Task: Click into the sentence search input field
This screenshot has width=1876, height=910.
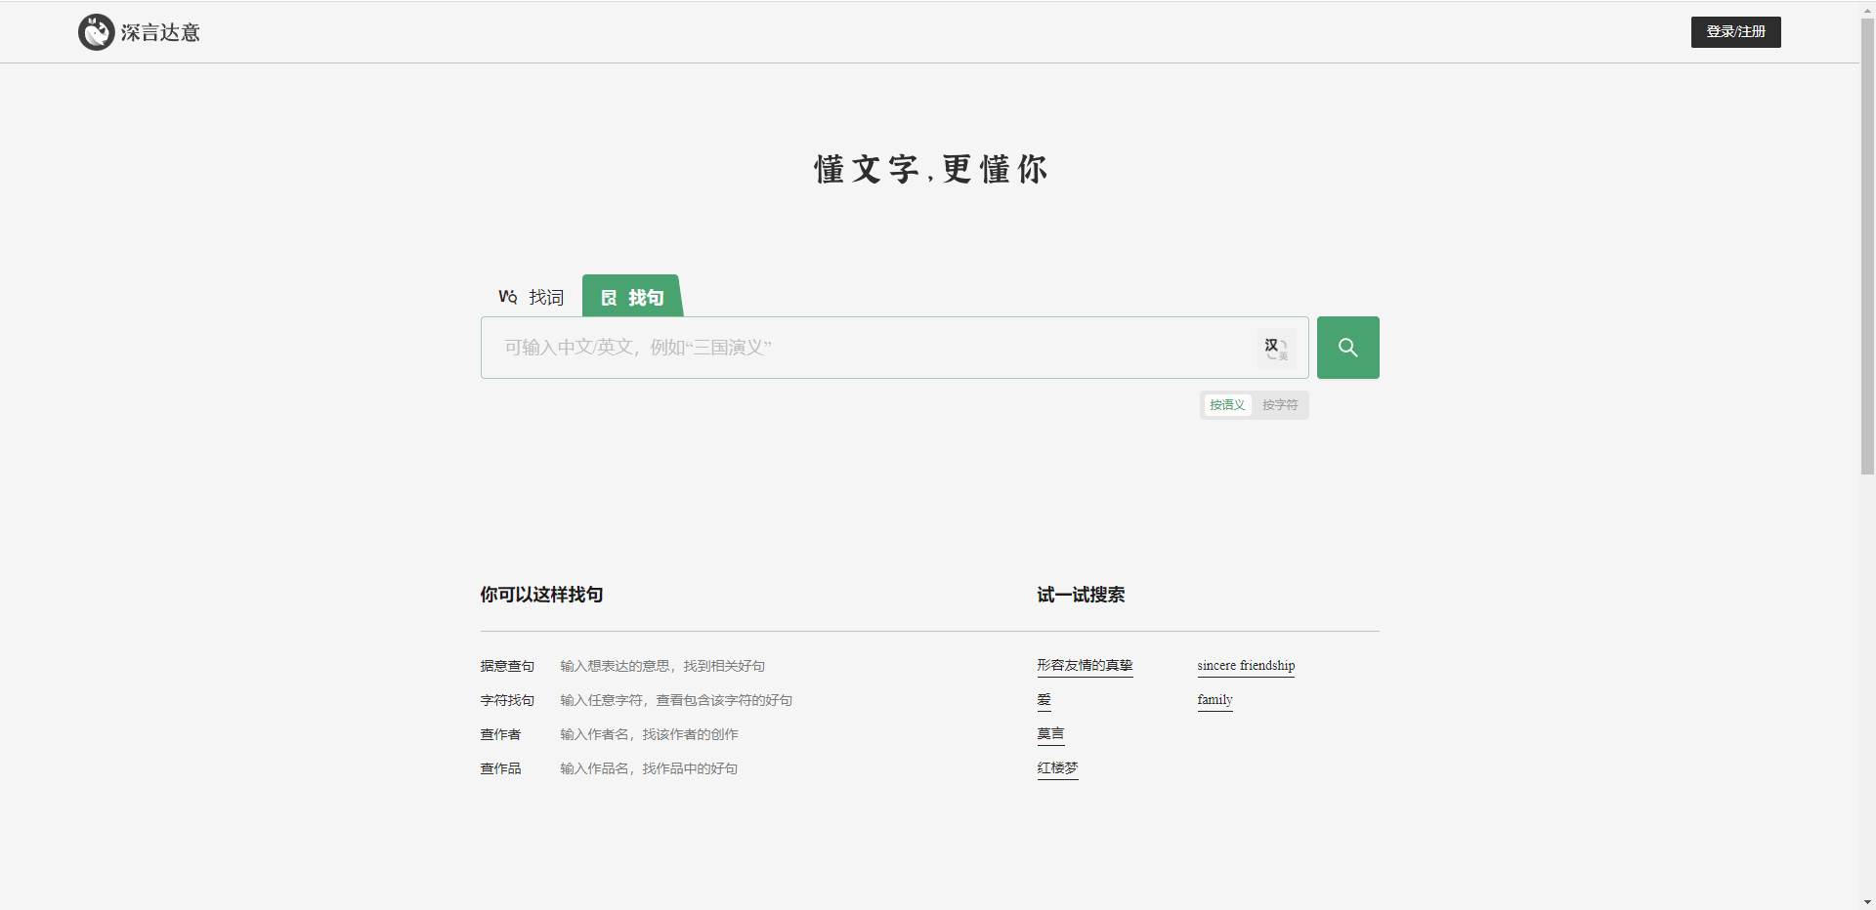Action: (x=860, y=348)
